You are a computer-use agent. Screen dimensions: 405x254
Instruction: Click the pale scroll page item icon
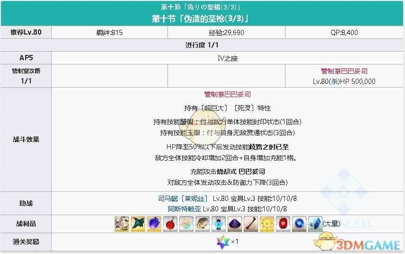[186, 224]
